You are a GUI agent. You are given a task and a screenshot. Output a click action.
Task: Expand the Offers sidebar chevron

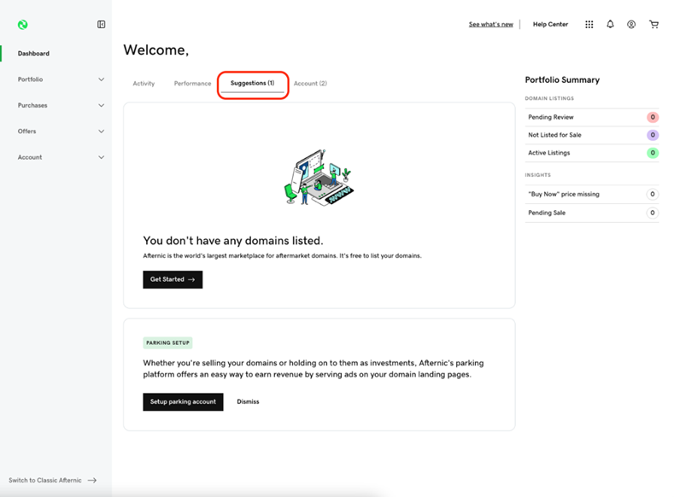[101, 132]
